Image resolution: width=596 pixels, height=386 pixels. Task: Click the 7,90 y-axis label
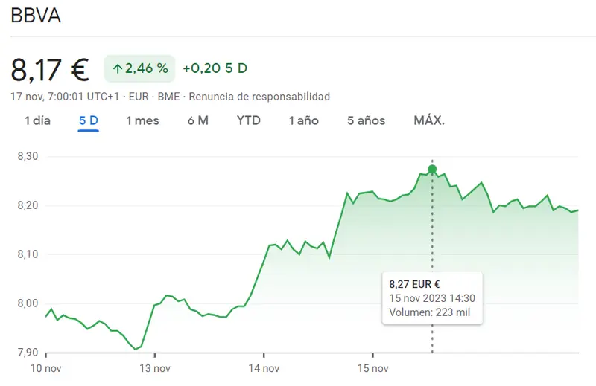coord(28,353)
